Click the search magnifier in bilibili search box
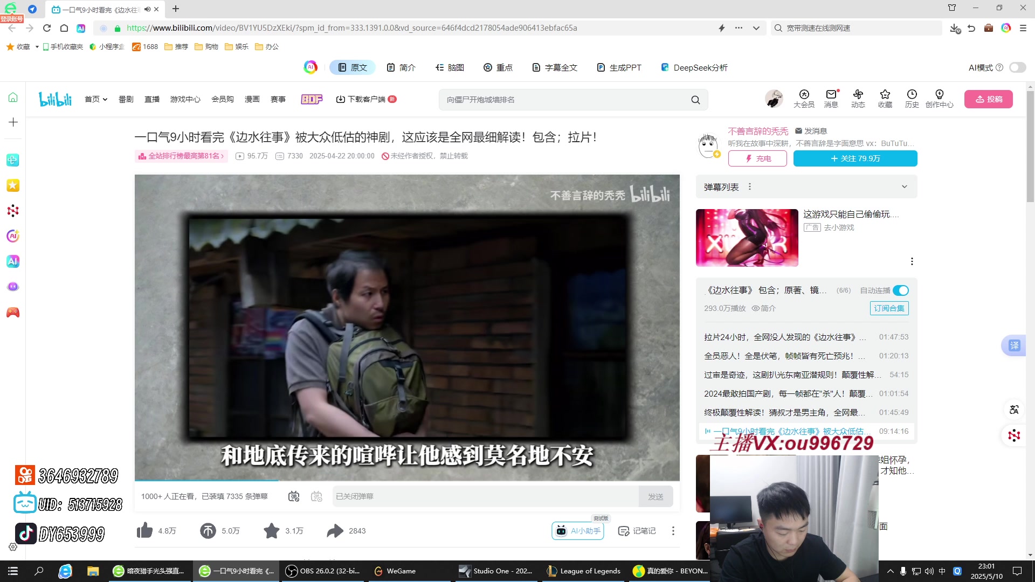The height and width of the screenshot is (582, 1035). [x=695, y=100]
